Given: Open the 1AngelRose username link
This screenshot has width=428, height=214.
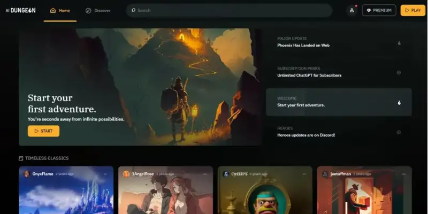Looking at the screenshot, I should [143, 174].
